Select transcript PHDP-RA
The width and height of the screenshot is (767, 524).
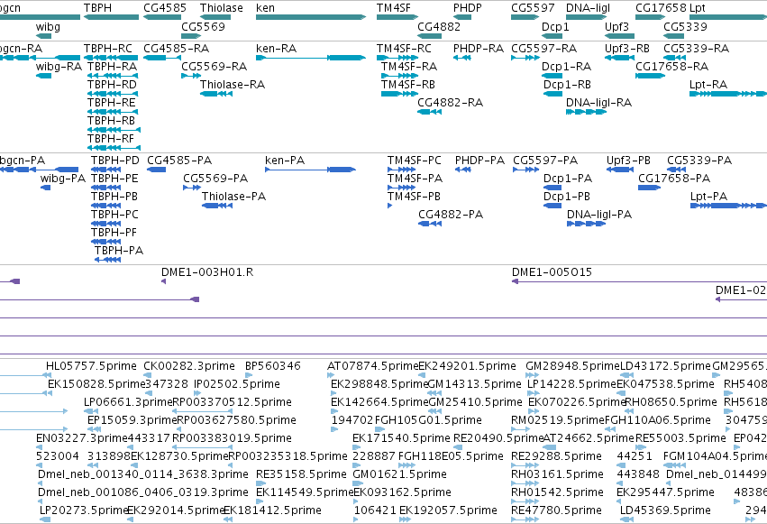coord(462,58)
